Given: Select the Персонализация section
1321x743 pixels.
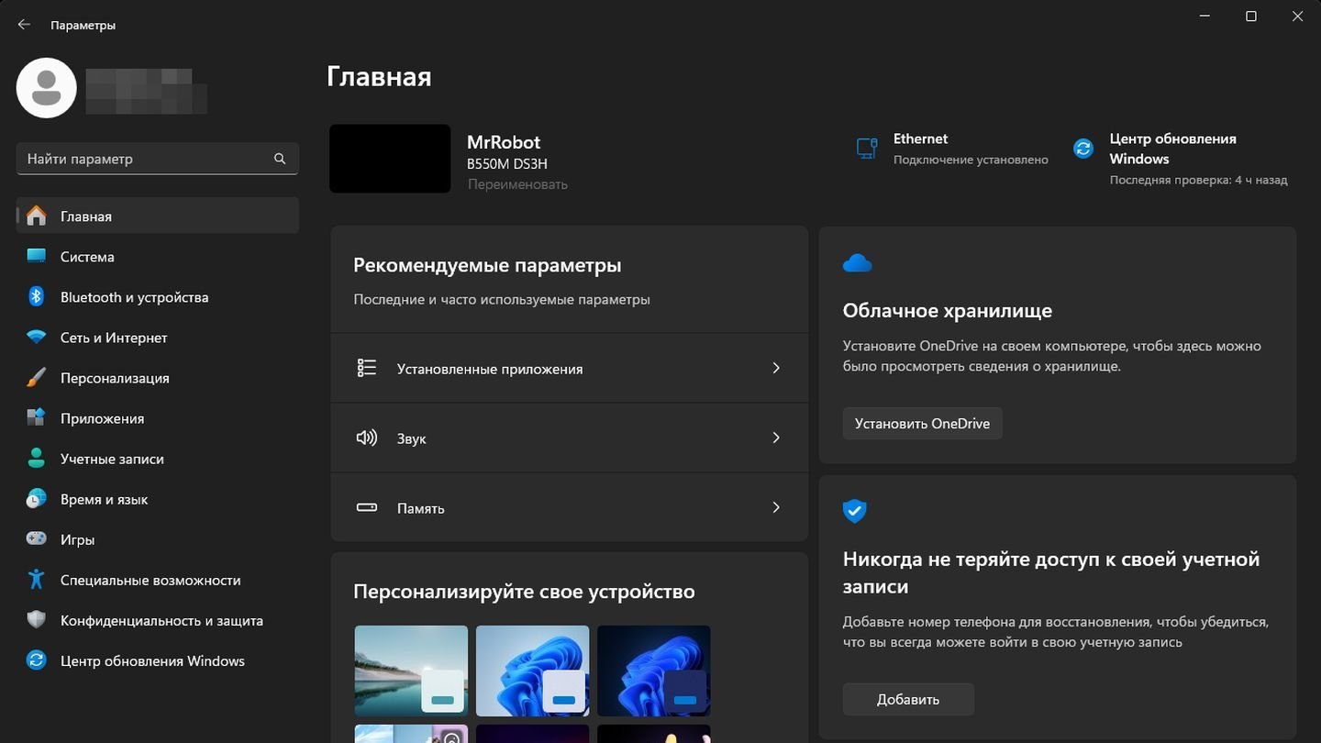Looking at the screenshot, I should (x=158, y=378).
